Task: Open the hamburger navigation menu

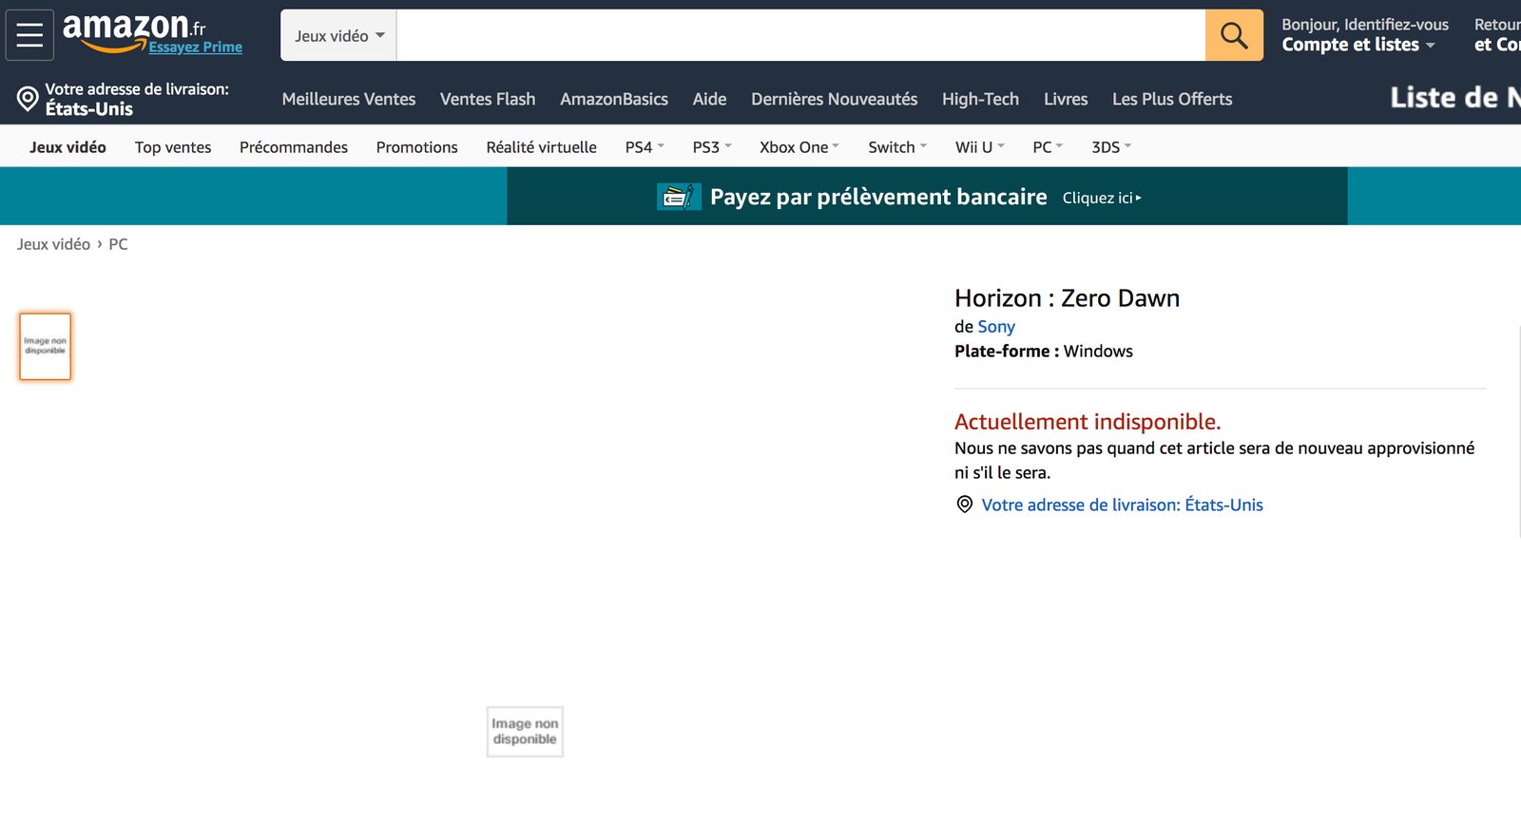Action: [x=29, y=35]
